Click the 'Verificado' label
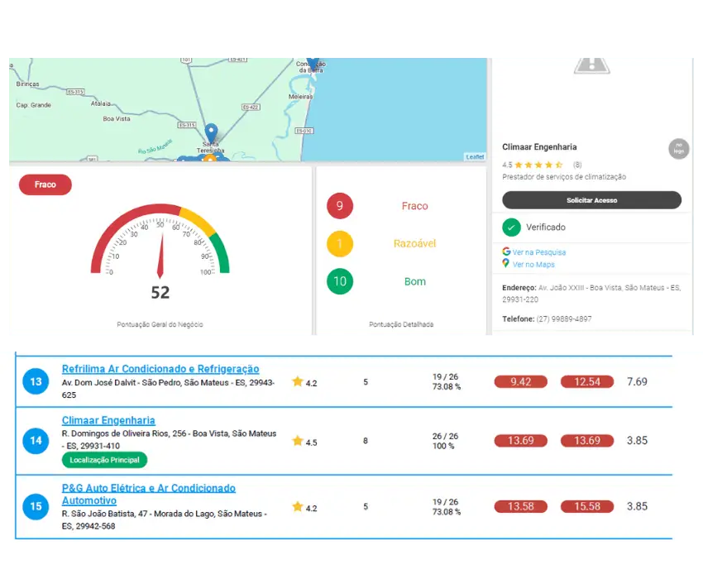This screenshot has width=703, height=579. 546,227
